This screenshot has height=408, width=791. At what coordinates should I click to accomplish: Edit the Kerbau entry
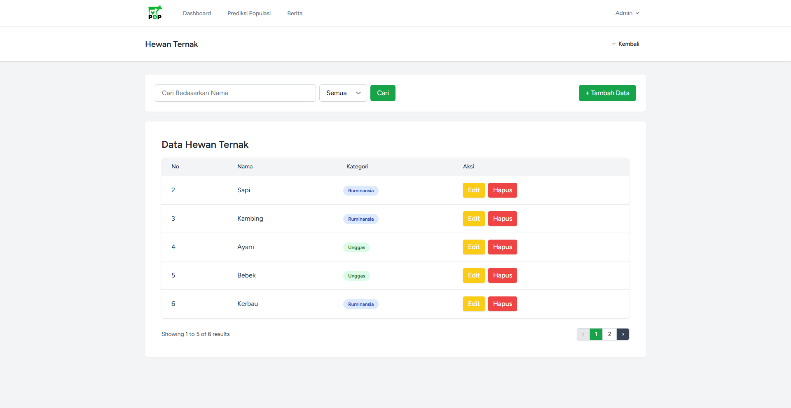click(x=473, y=304)
